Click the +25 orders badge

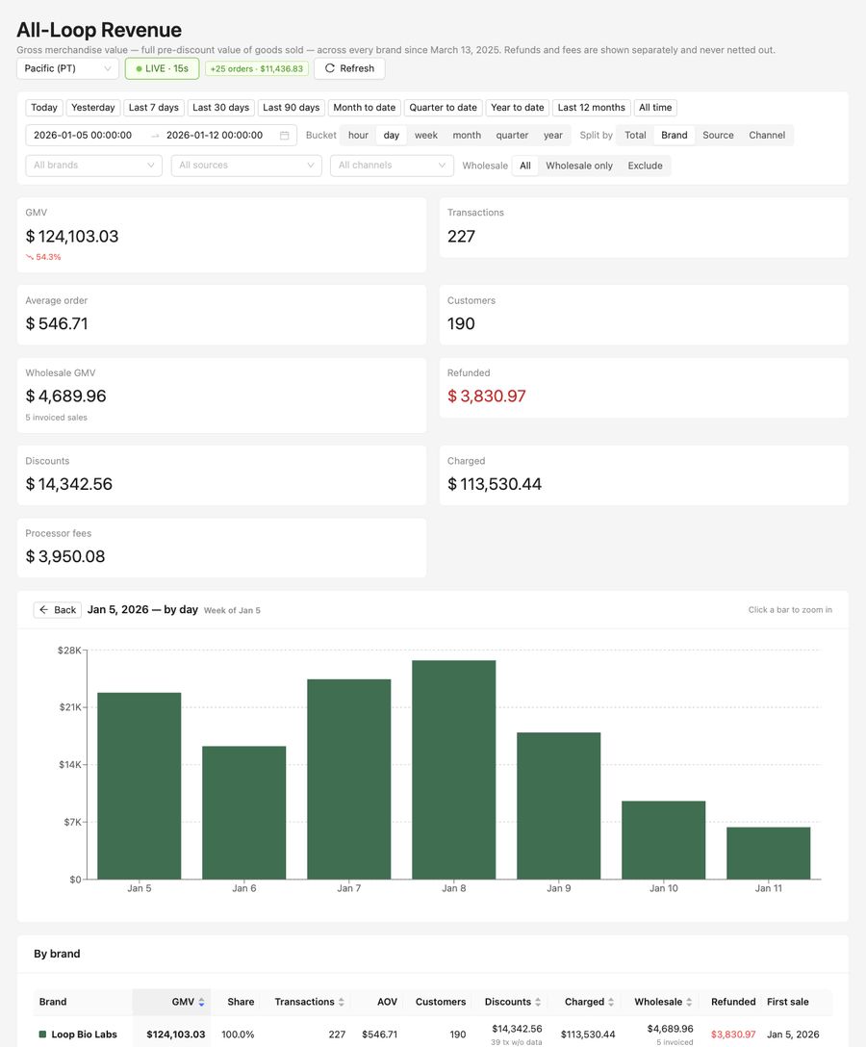256,68
